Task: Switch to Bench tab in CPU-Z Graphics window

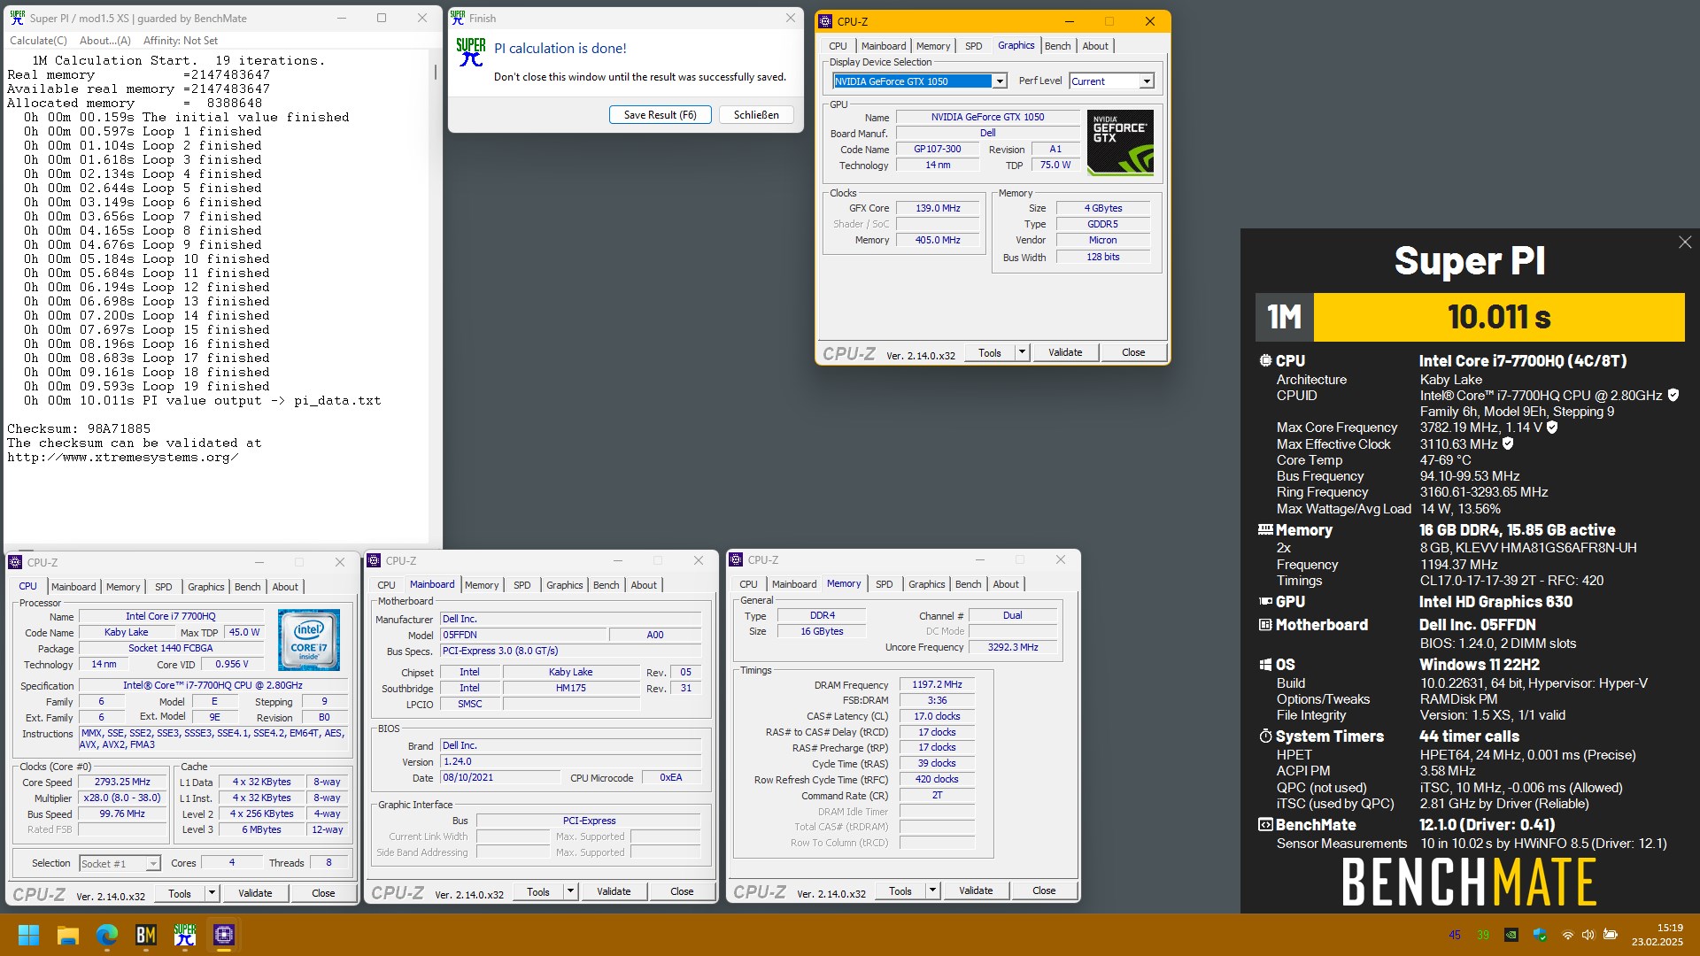Action: click(x=1057, y=46)
